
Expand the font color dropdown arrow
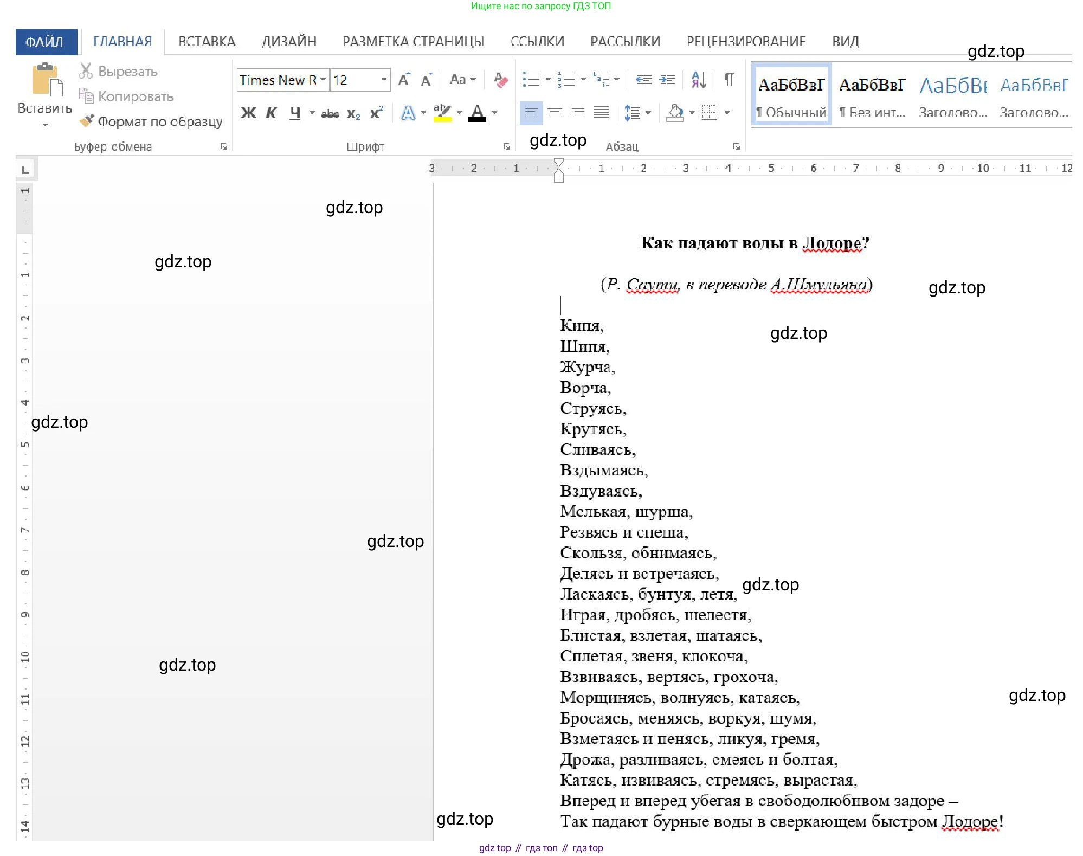point(494,113)
